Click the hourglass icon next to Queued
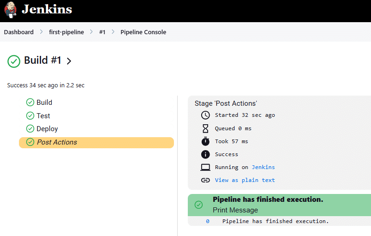 click(205, 128)
